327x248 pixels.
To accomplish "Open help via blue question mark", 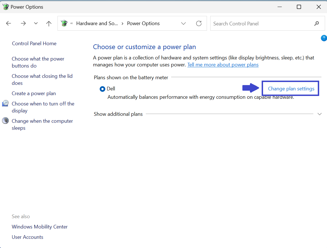I will [324, 38].
